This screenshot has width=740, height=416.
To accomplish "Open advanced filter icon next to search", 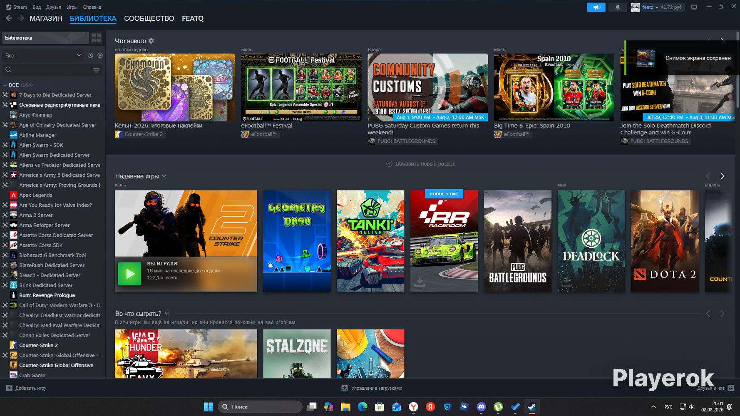I will pyautogui.click(x=96, y=70).
